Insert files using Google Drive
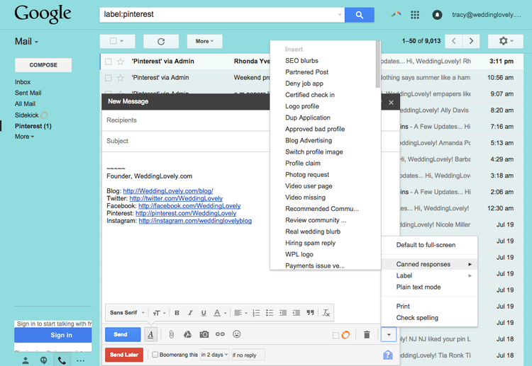532x366 pixels. click(187, 335)
